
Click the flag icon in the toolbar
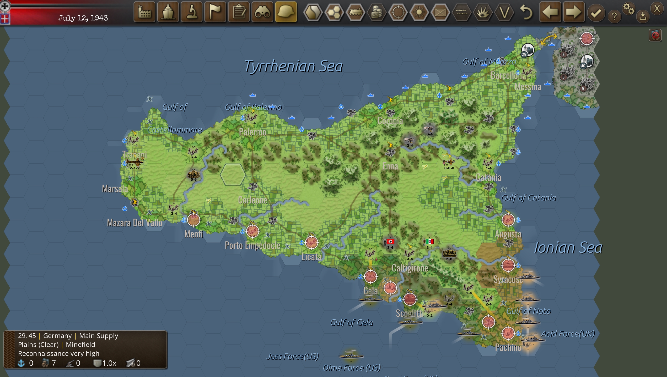click(x=215, y=12)
